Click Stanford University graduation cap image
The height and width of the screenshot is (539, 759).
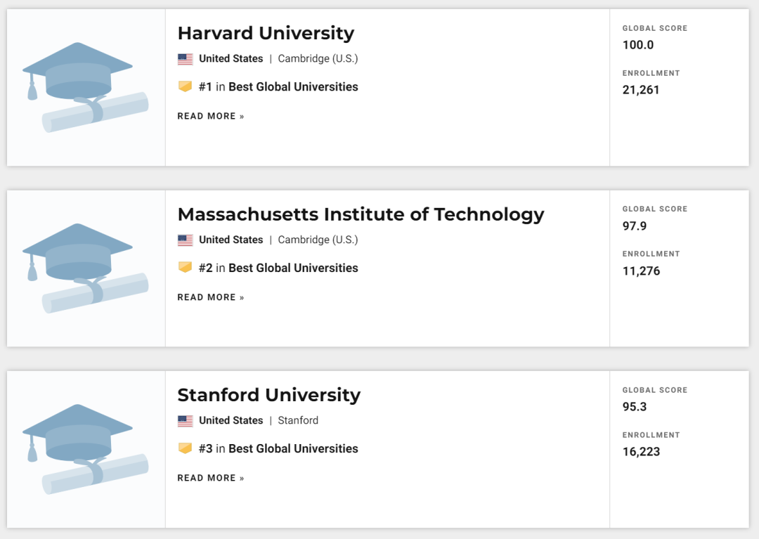tap(85, 449)
